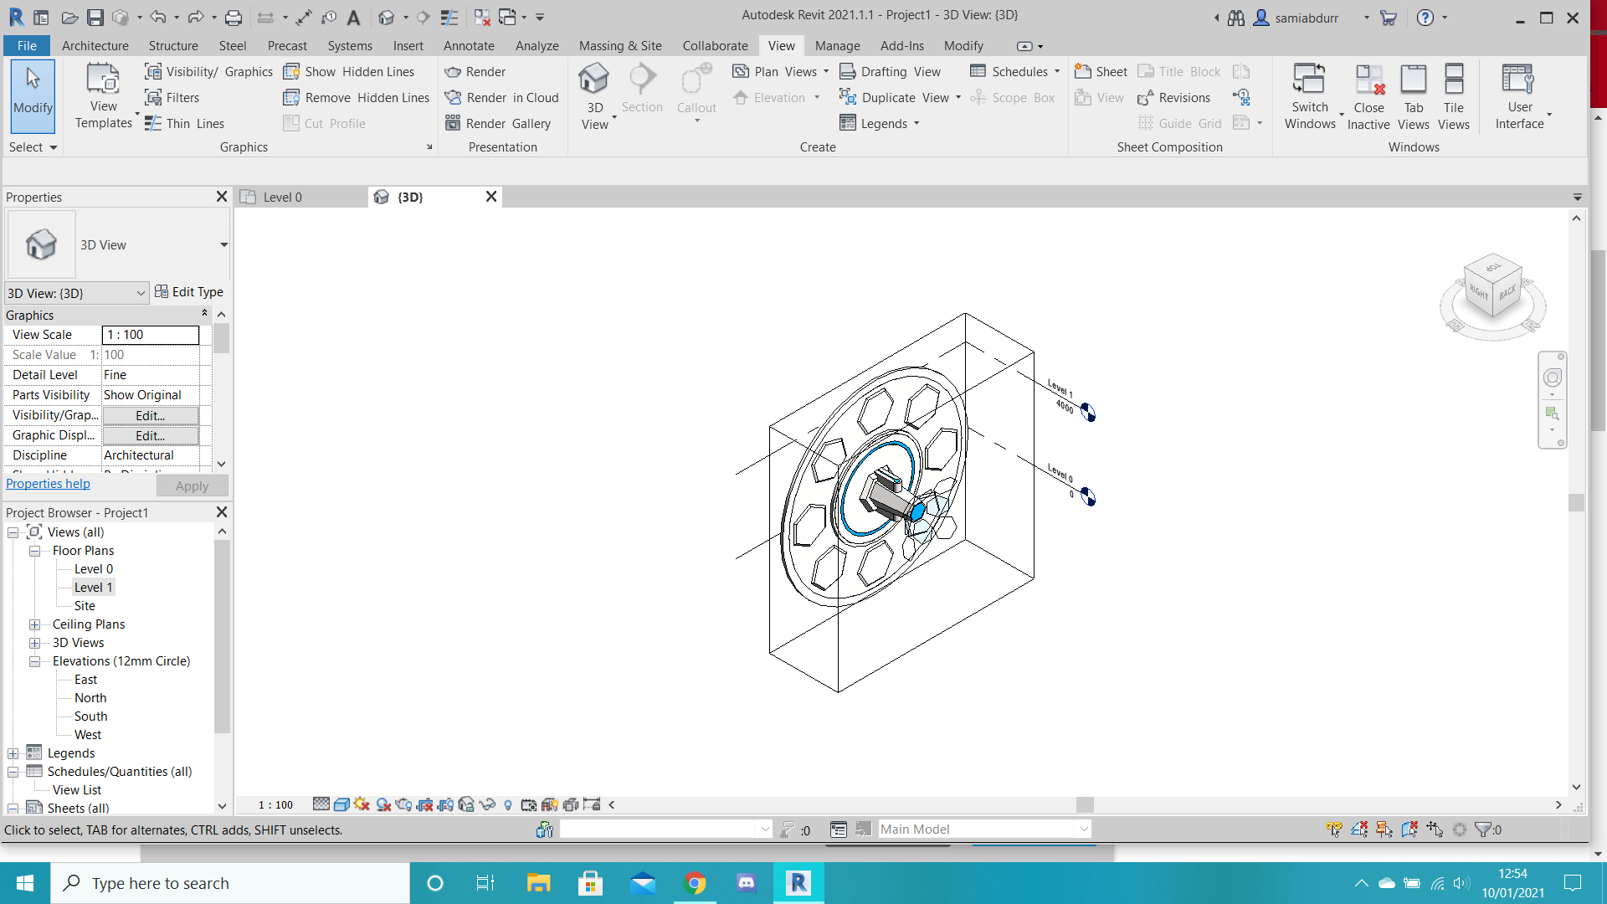The image size is (1607, 904).
Task: Switch to the Level 0 view tab
Action: click(283, 198)
